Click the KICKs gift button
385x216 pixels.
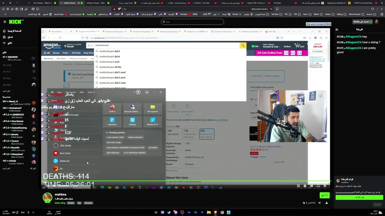pos(362,22)
